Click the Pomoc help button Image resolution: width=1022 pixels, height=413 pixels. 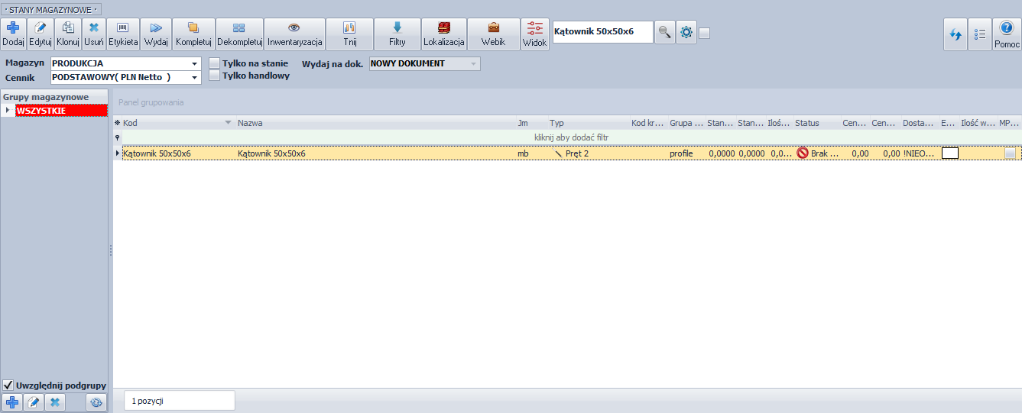click(1007, 34)
